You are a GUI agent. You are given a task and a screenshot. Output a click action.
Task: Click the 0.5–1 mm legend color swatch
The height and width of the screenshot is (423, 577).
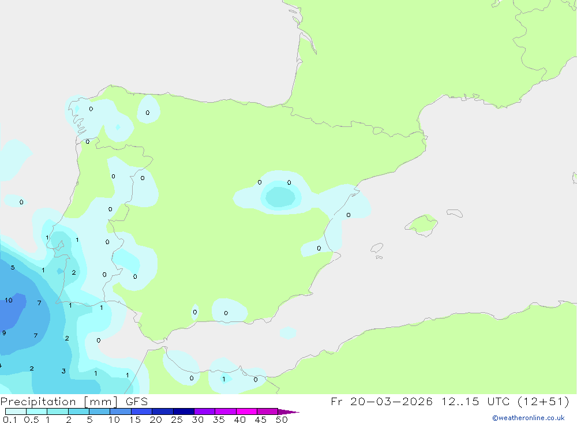pyautogui.click(x=37, y=411)
